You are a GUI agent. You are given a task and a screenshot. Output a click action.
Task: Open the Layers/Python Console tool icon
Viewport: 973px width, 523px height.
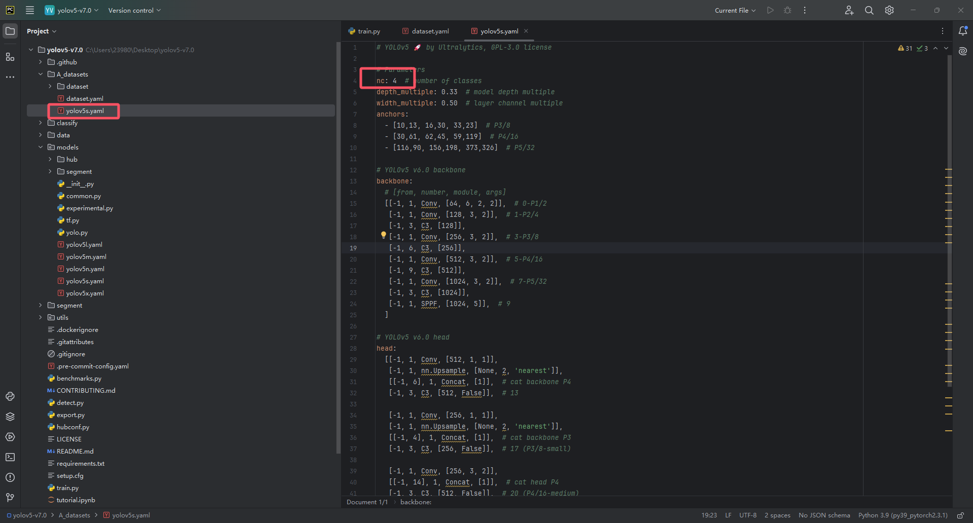[10, 417]
